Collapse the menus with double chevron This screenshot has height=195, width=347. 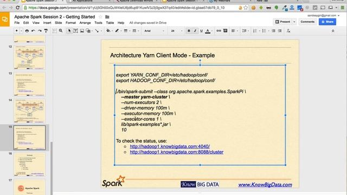tap(333, 31)
